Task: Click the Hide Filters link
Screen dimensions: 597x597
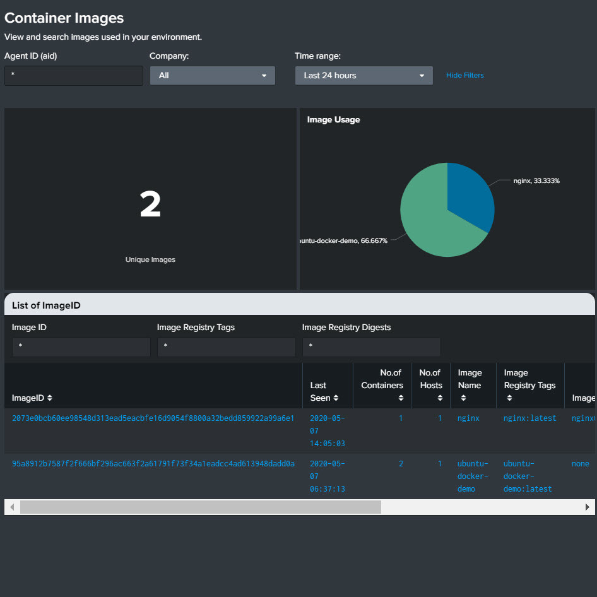Action: 464,76
